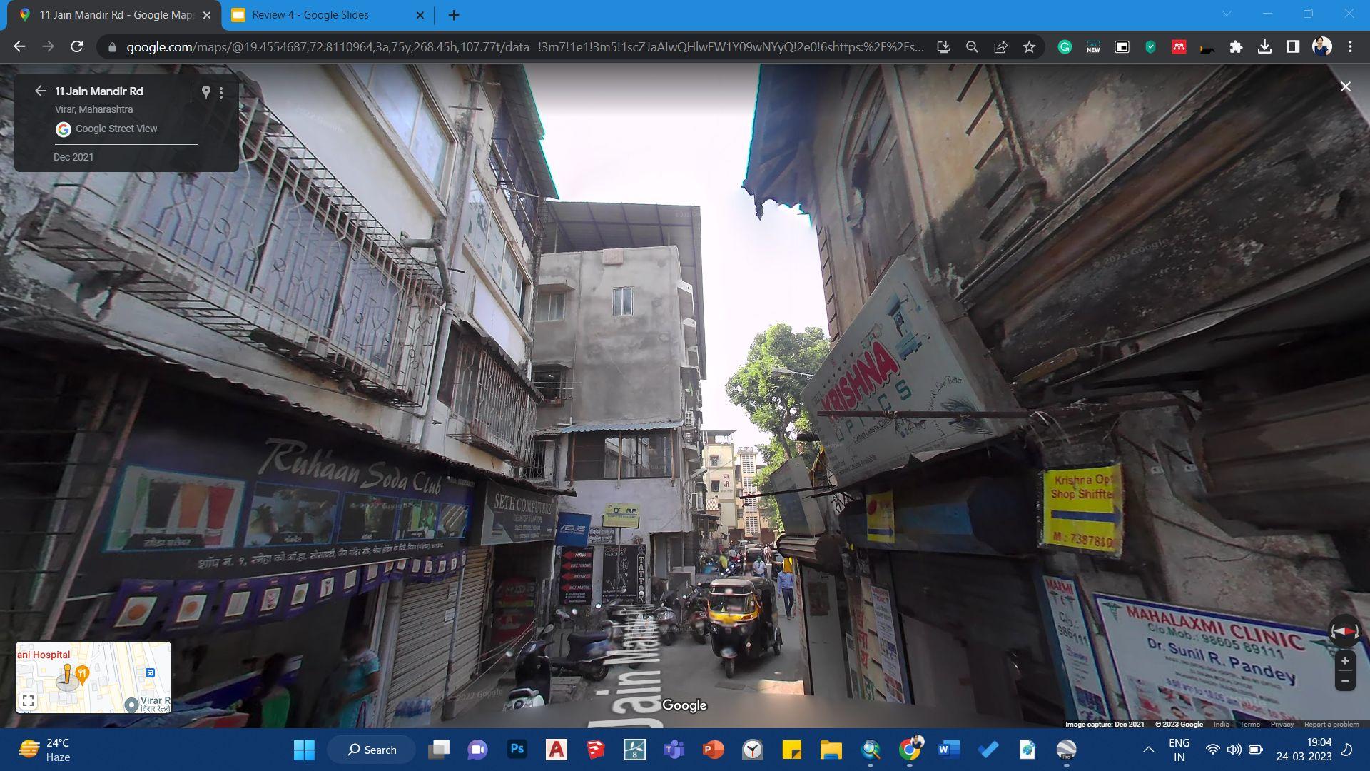Click the share page icon in address bar
The width and height of the screenshot is (1370, 771).
point(1000,47)
